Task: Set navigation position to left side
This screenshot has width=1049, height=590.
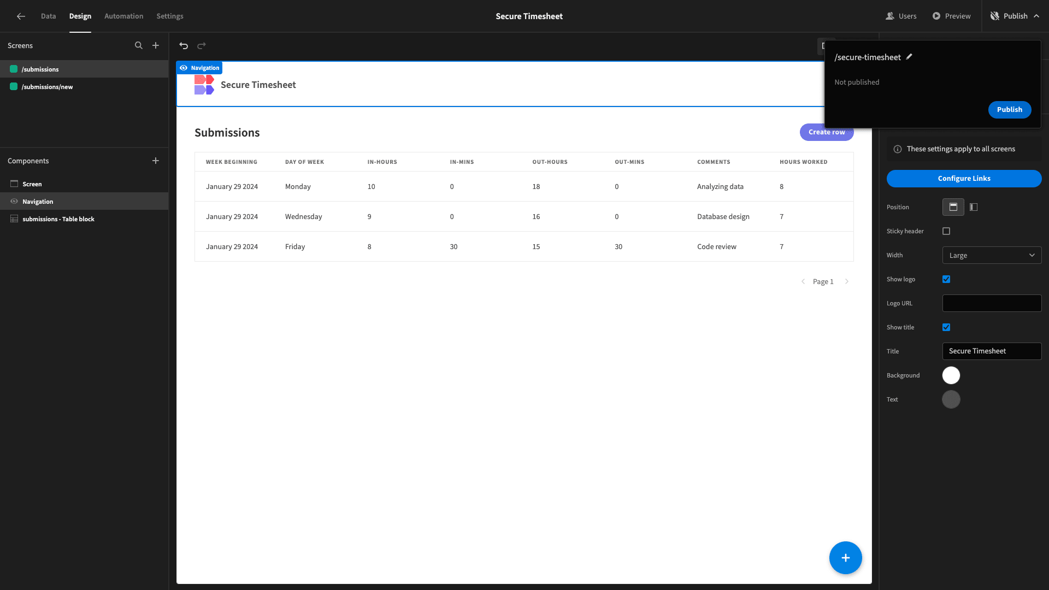Action: pos(974,207)
